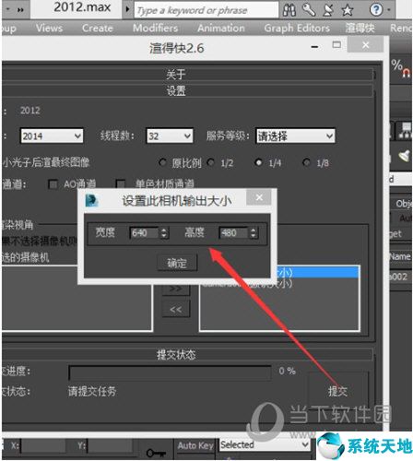Click the Y coordinate field

[111, 445]
